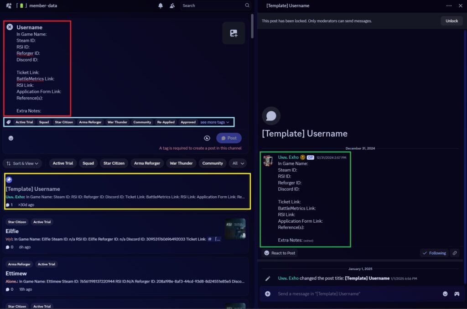Image resolution: width=467 pixels, height=309 pixels.
Task: Show the member list icon
Action: click(172, 5)
